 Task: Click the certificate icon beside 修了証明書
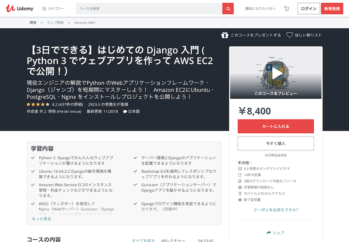(240, 200)
